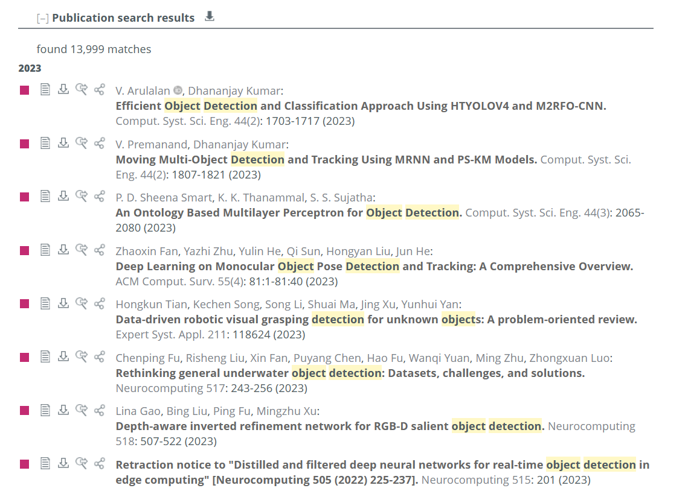This screenshot has width=691, height=494.
Task: Ask others about robotic visual grasping review
Action: 82,303
